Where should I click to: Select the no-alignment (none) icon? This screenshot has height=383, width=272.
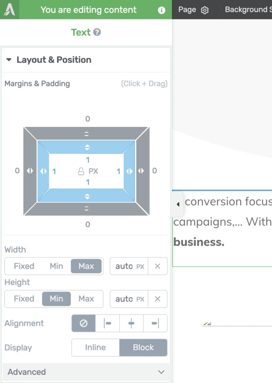tap(83, 323)
